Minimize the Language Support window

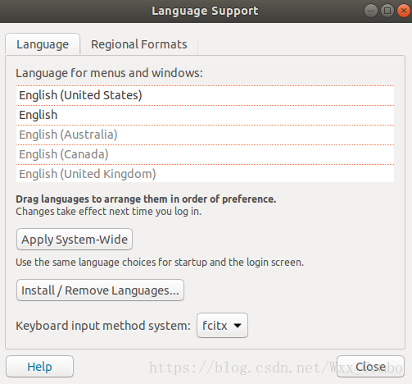tap(371, 11)
